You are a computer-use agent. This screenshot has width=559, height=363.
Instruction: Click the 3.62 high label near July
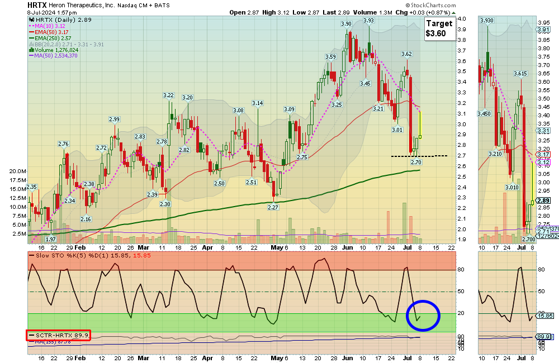tap(406, 54)
